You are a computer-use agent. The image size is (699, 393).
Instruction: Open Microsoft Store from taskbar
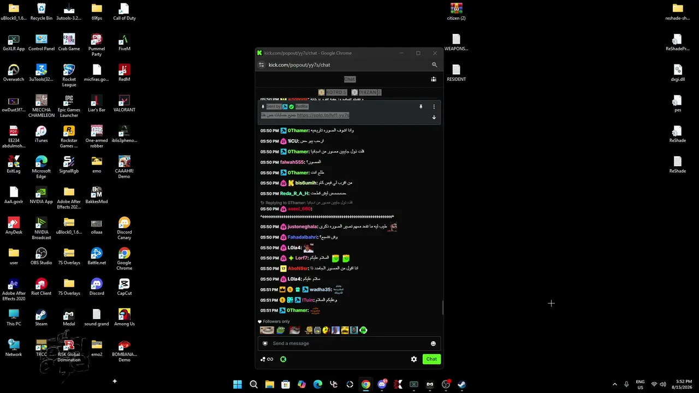[x=286, y=384]
